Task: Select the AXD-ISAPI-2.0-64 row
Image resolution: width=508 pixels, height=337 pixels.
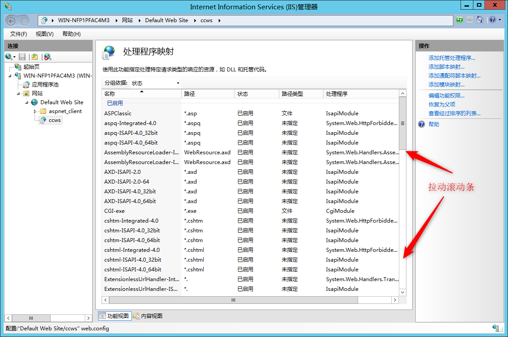Action: [x=250, y=182]
